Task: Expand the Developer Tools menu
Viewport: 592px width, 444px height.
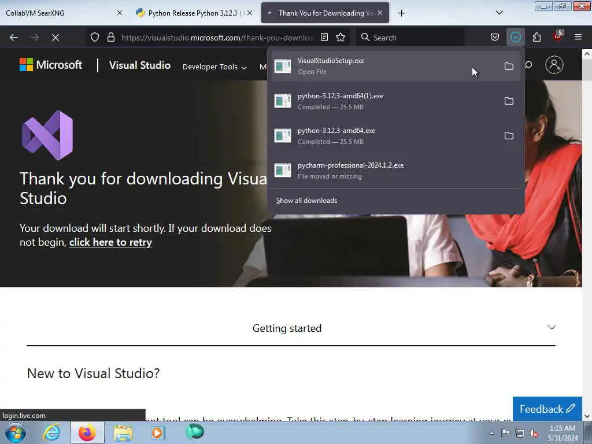Action: tap(214, 67)
